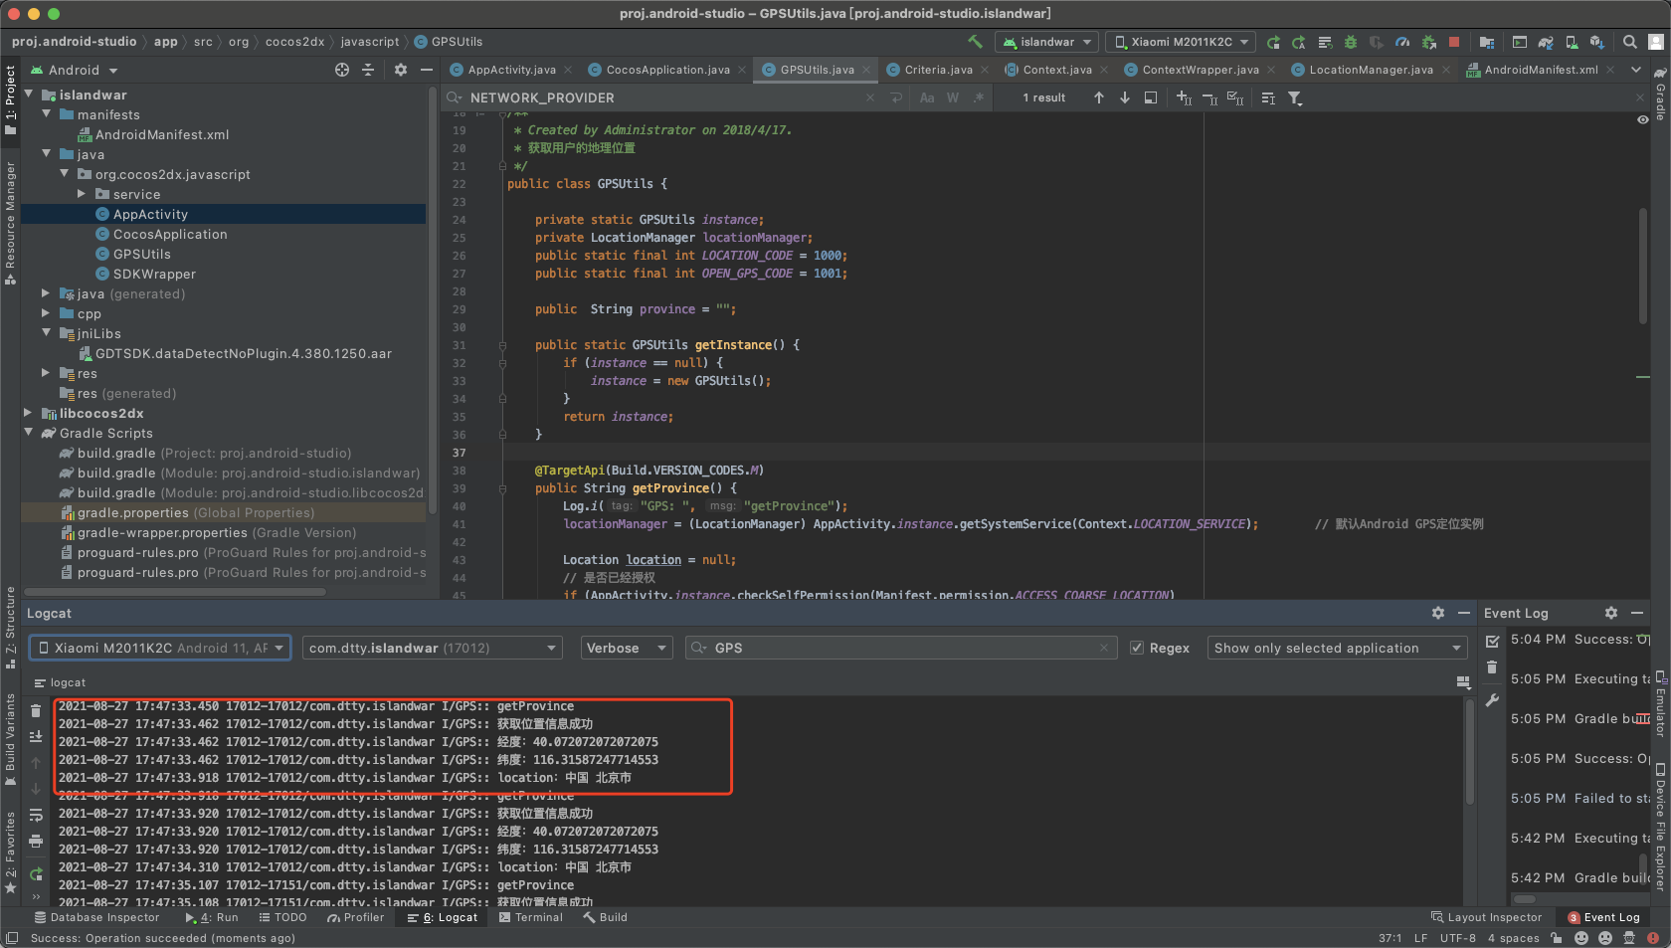
Task: Click Scroll to End icon in logcat
Action: (36, 736)
